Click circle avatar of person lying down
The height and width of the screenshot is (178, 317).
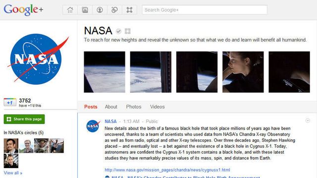point(56,145)
